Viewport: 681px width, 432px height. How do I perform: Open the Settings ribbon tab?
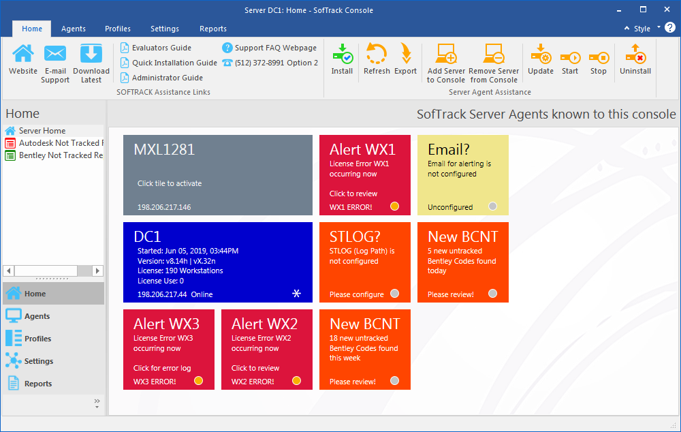[165, 29]
